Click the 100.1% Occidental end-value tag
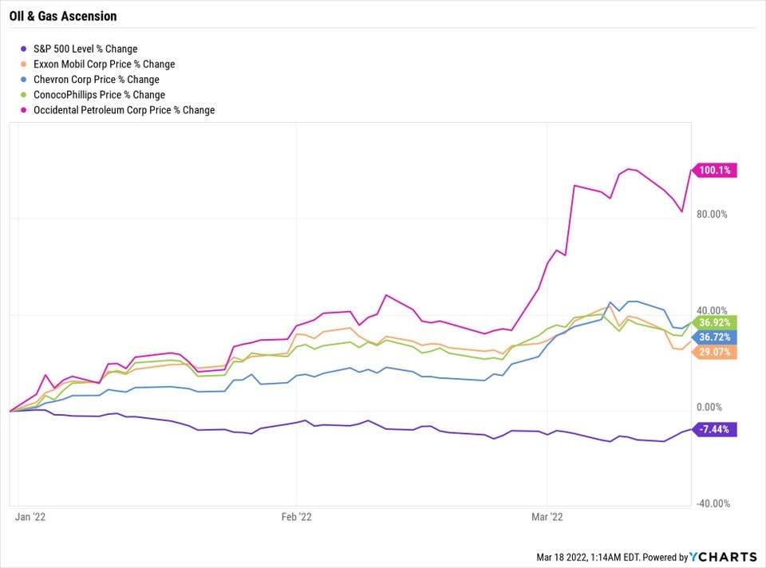766x568 pixels. click(715, 170)
